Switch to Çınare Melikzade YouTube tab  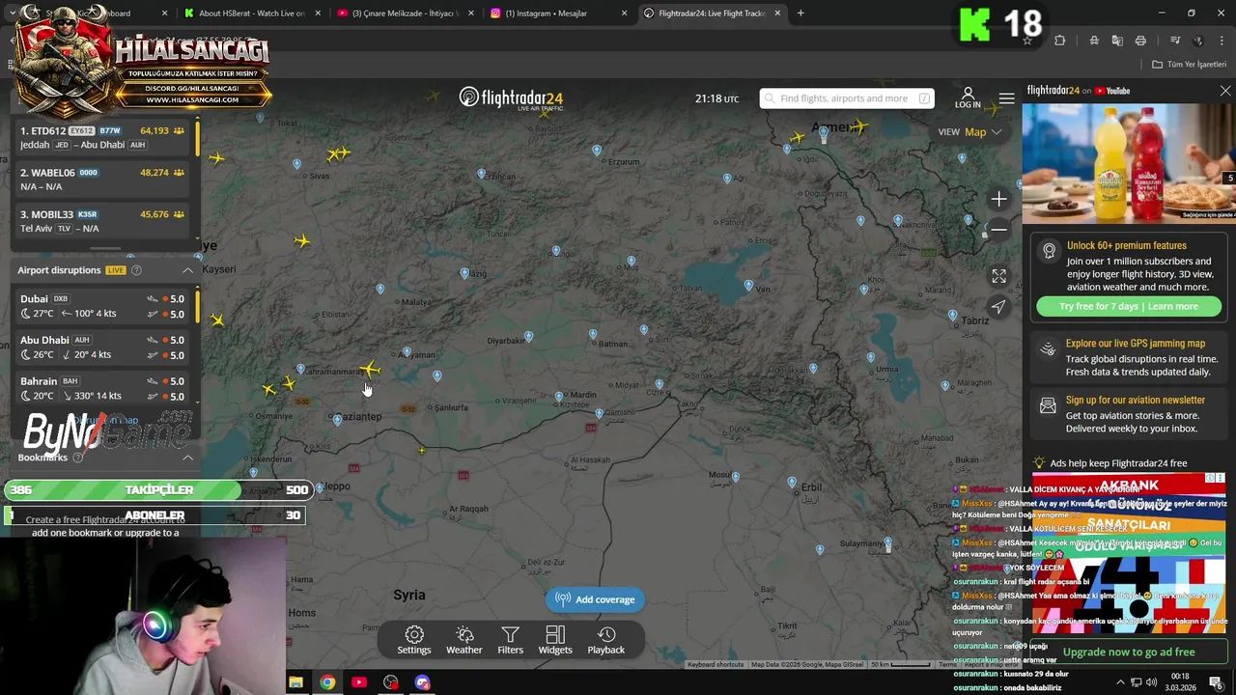pos(406,14)
